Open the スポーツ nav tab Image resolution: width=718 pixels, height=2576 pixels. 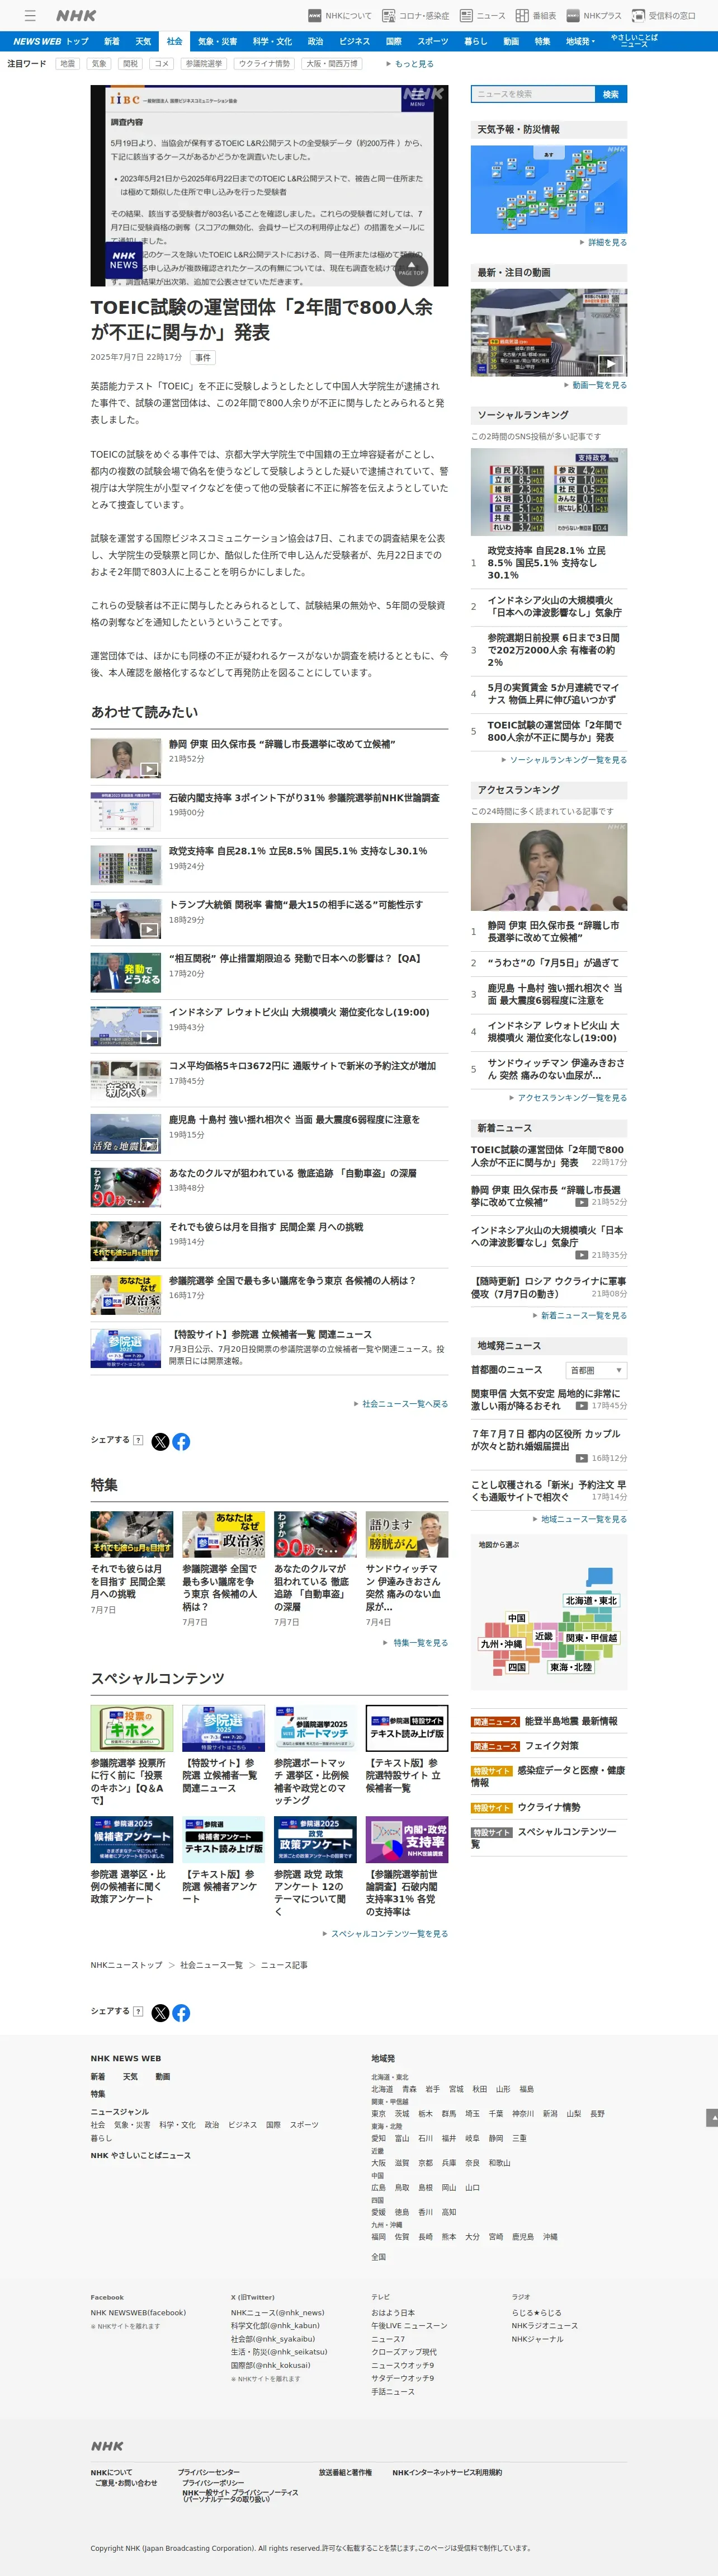433,41
